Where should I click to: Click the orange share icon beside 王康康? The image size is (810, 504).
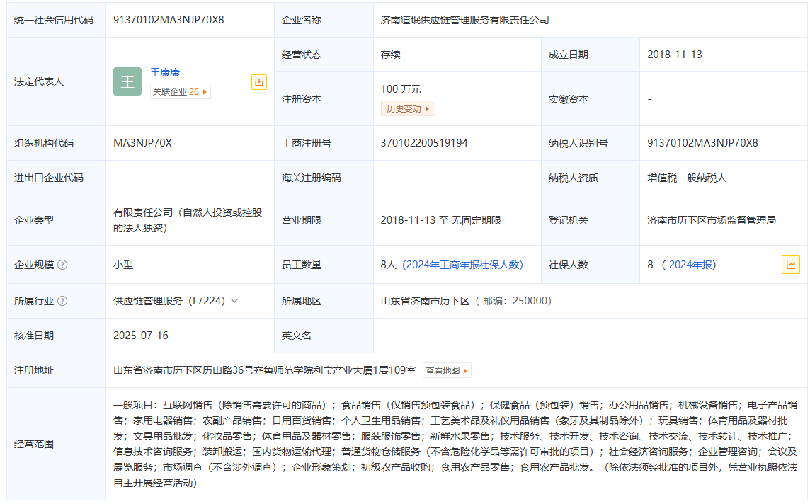tap(259, 82)
